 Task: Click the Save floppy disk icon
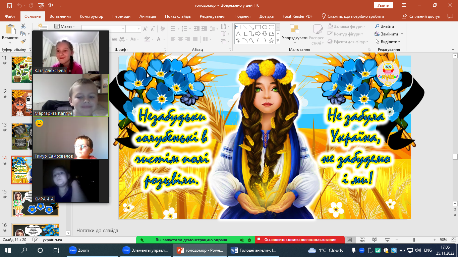(9, 5)
